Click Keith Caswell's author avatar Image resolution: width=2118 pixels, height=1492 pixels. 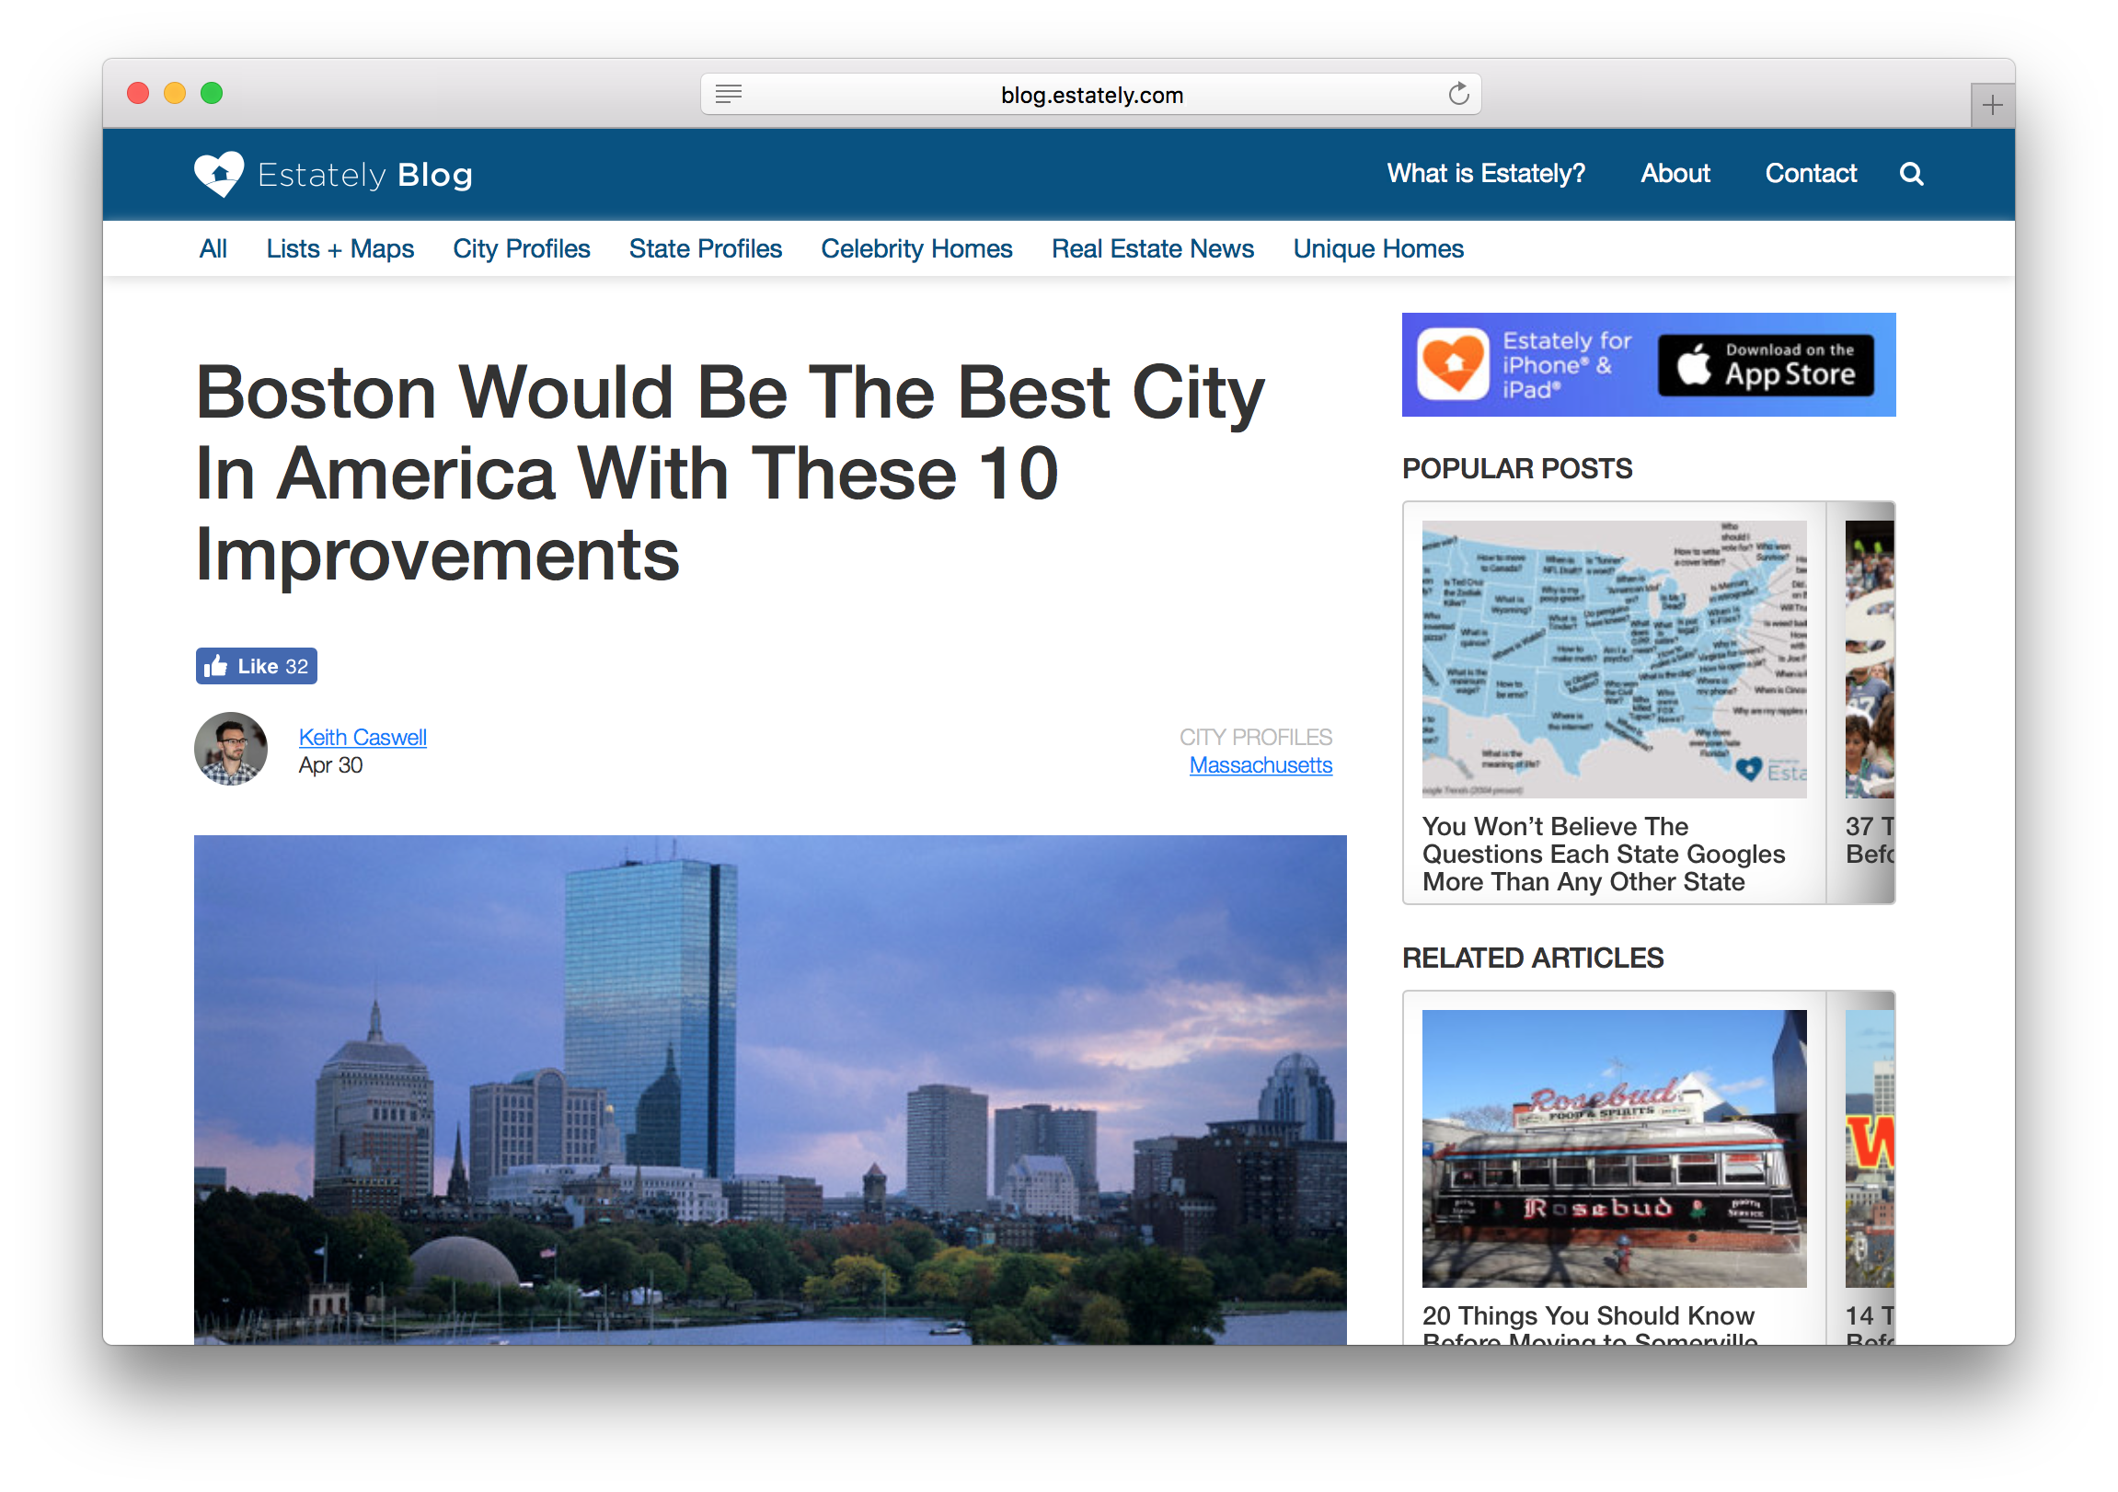coord(231,749)
